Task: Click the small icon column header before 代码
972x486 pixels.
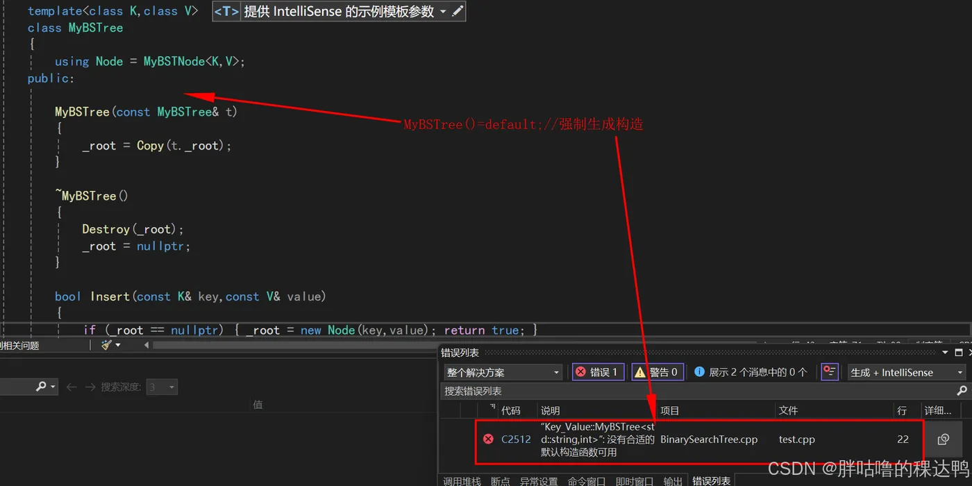Action: tap(492, 408)
